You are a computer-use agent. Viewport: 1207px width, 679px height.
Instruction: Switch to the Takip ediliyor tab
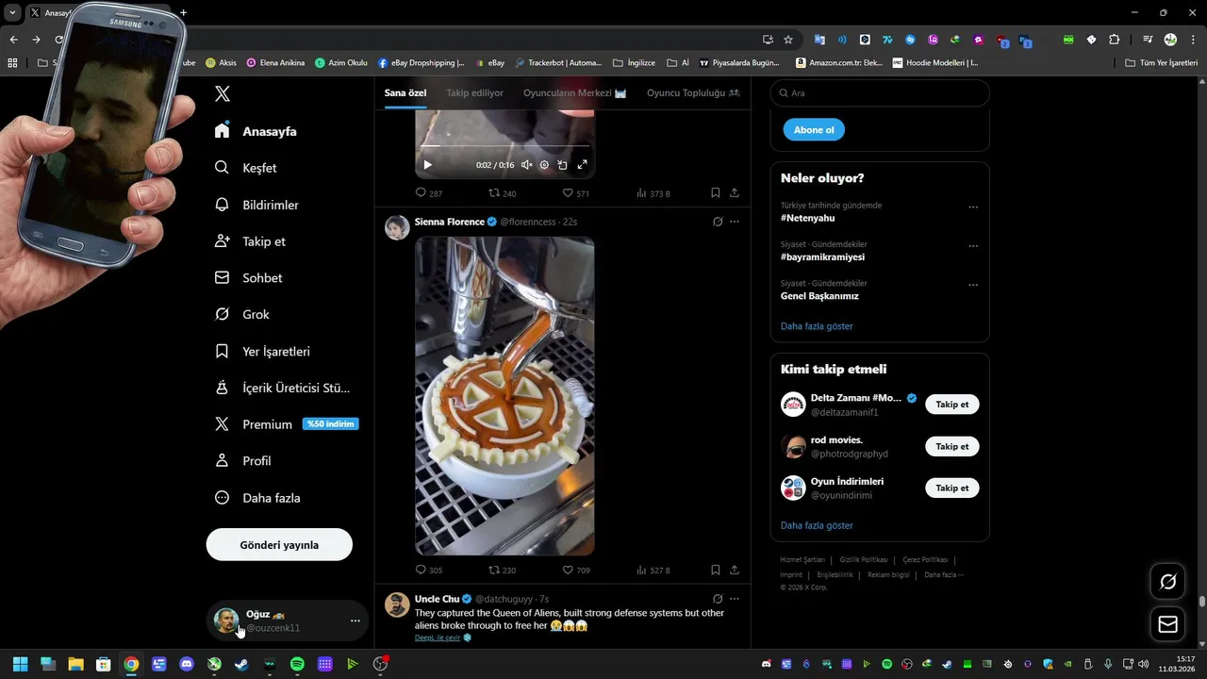click(475, 93)
